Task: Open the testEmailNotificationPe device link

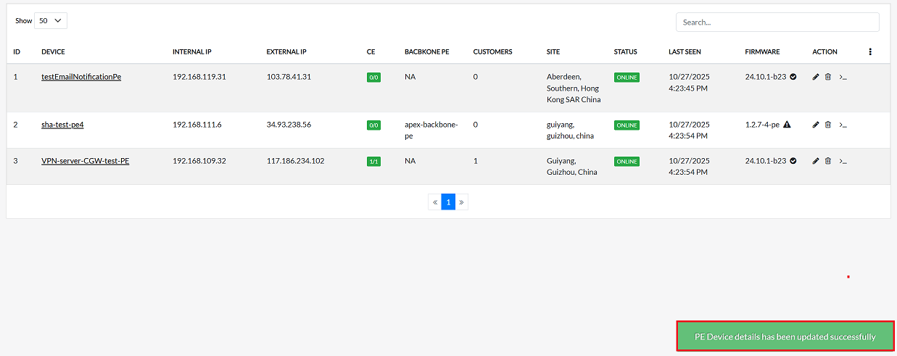Action: click(x=81, y=77)
